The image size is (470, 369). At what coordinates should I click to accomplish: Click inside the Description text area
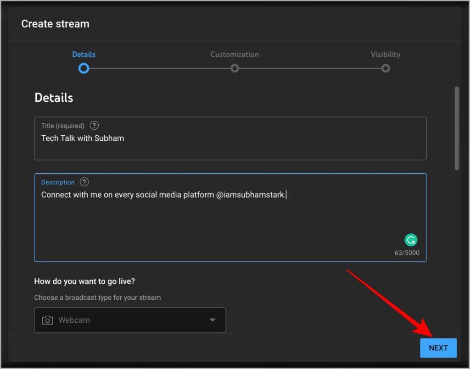(230, 218)
